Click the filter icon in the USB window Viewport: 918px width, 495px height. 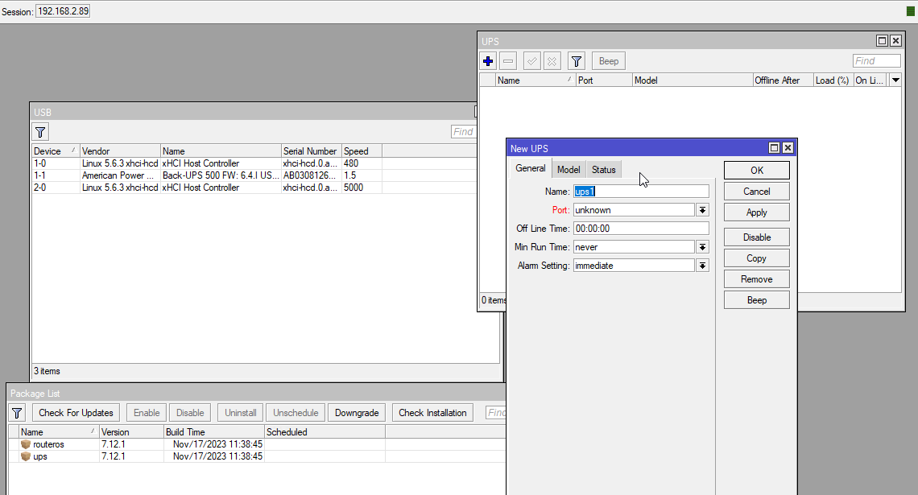pos(39,131)
